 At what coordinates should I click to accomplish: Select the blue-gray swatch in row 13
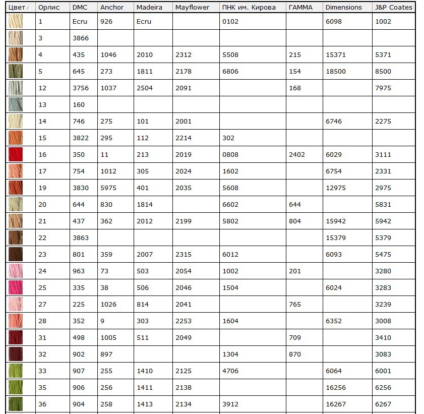pyautogui.click(x=16, y=105)
